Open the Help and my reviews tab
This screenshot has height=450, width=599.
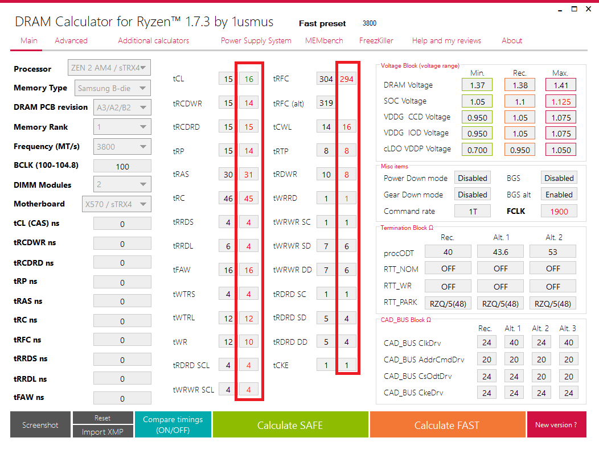pyautogui.click(x=446, y=40)
